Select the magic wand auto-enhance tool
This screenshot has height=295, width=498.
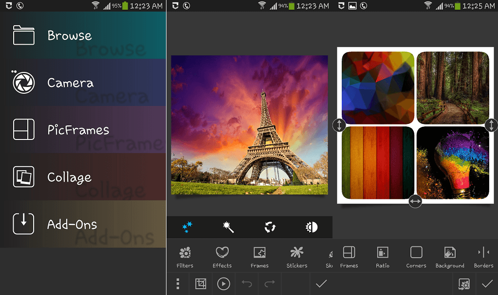[228, 227]
